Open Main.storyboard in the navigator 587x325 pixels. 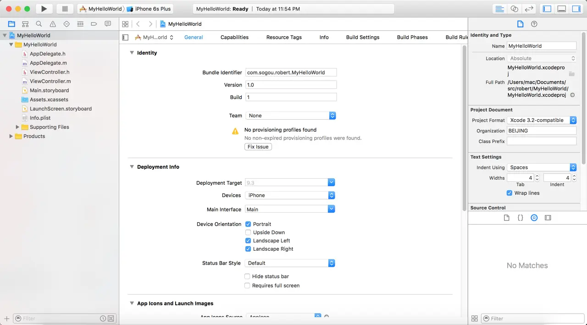(x=49, y=90)
